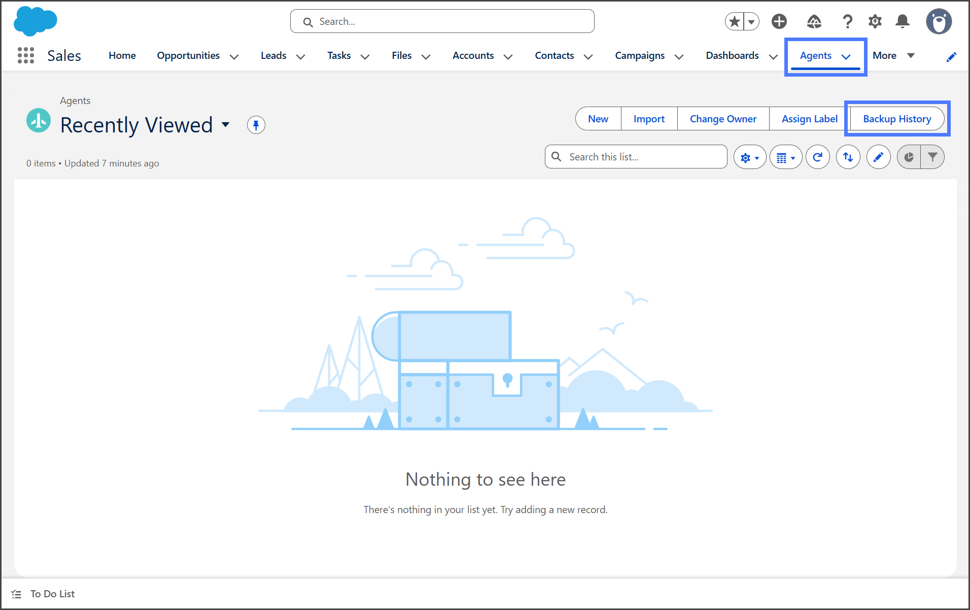Click the New button
Viewport: 970px width, 610px height.
click(x=598, y=119)
